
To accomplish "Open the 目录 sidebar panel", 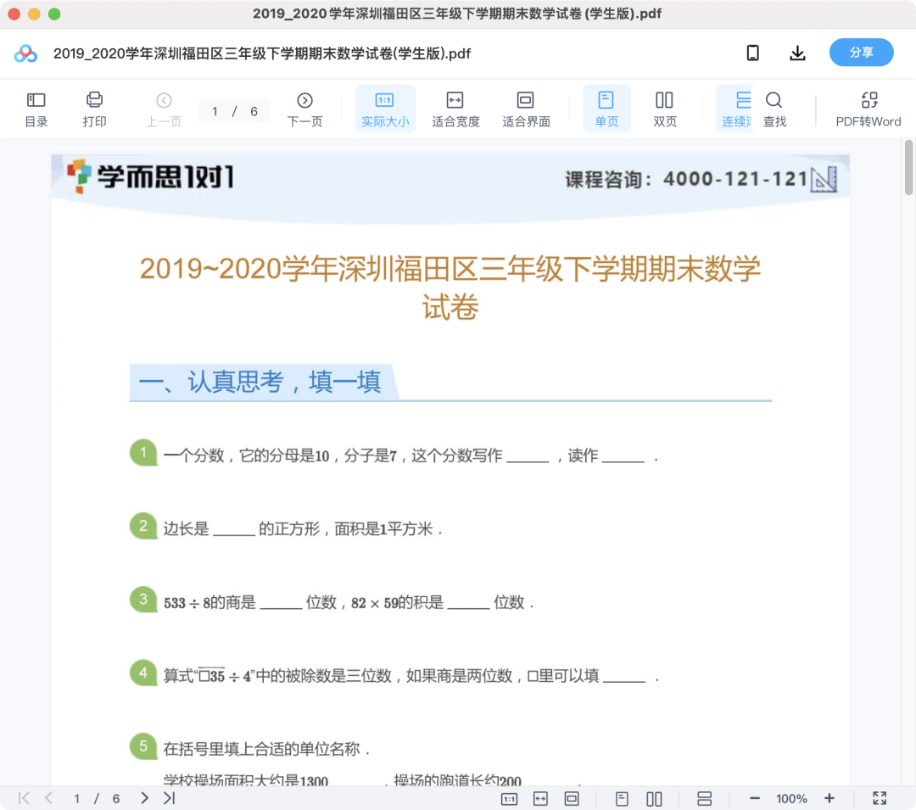I will coord(36,109).
